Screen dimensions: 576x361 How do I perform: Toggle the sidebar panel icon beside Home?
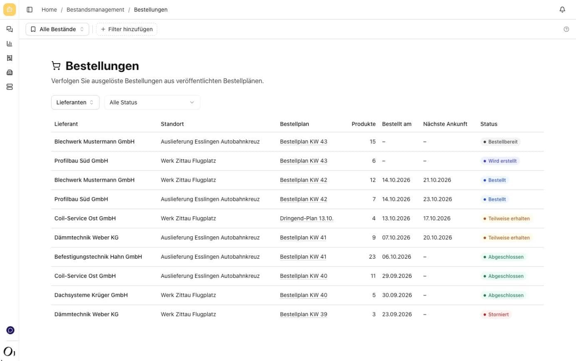(30, 10)
